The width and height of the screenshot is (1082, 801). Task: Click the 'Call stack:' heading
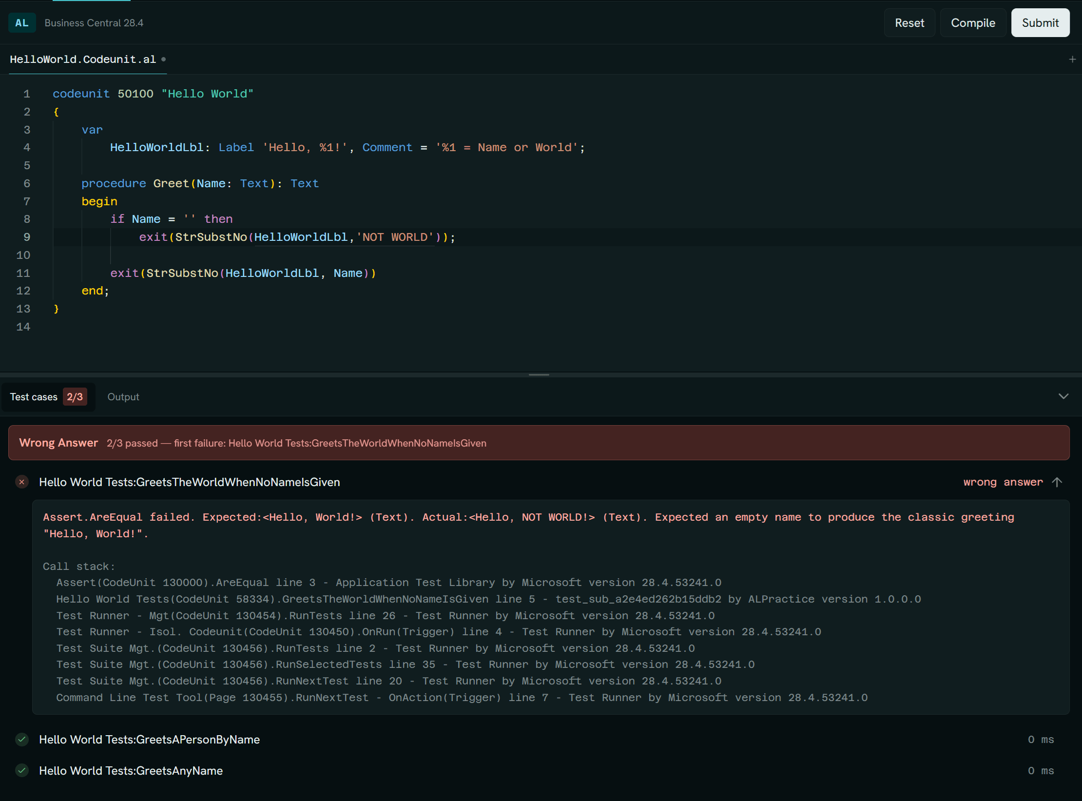coord(79,567)
